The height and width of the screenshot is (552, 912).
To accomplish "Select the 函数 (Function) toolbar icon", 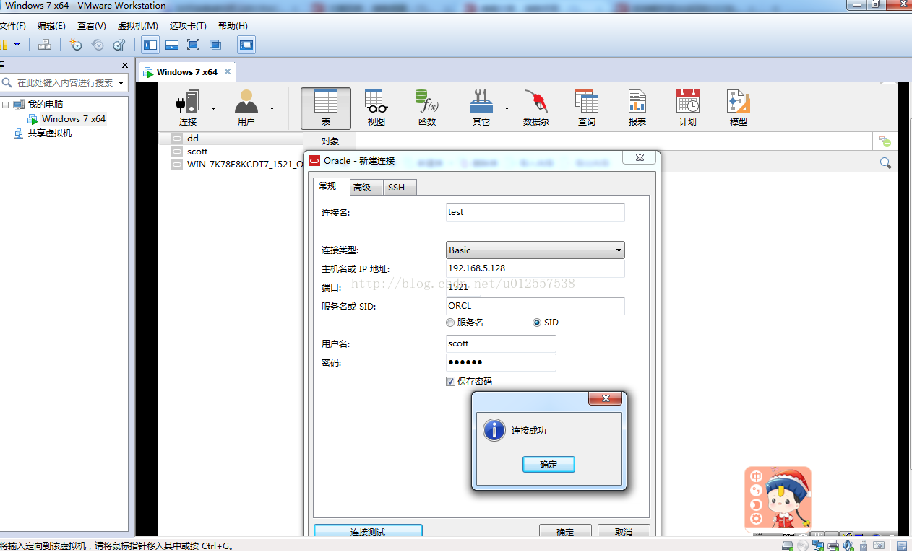I will [x=427, y=108].
